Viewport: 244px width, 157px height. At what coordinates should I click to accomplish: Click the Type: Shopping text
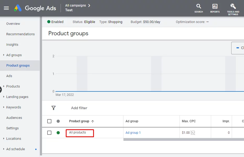(x=111, y=22)
